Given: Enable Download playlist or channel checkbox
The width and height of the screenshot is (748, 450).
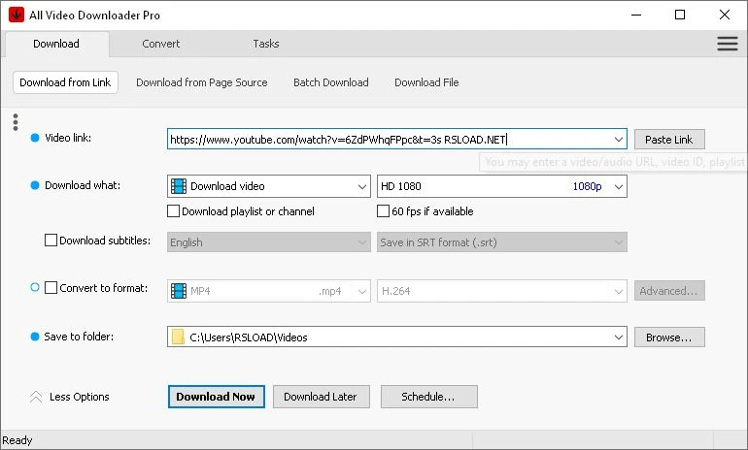Looking at the screenshot, I should click(174, 211).
